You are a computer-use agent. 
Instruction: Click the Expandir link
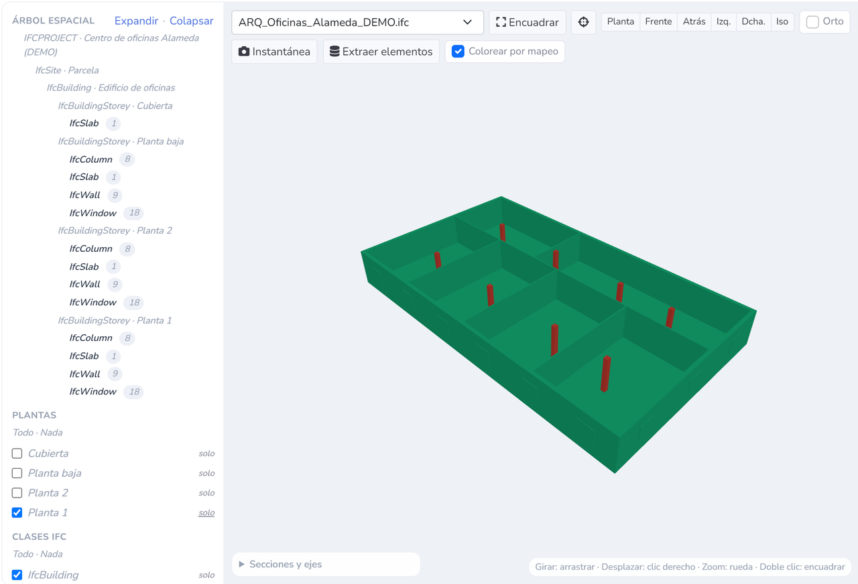pyautogui.click(x=136, y=21)
